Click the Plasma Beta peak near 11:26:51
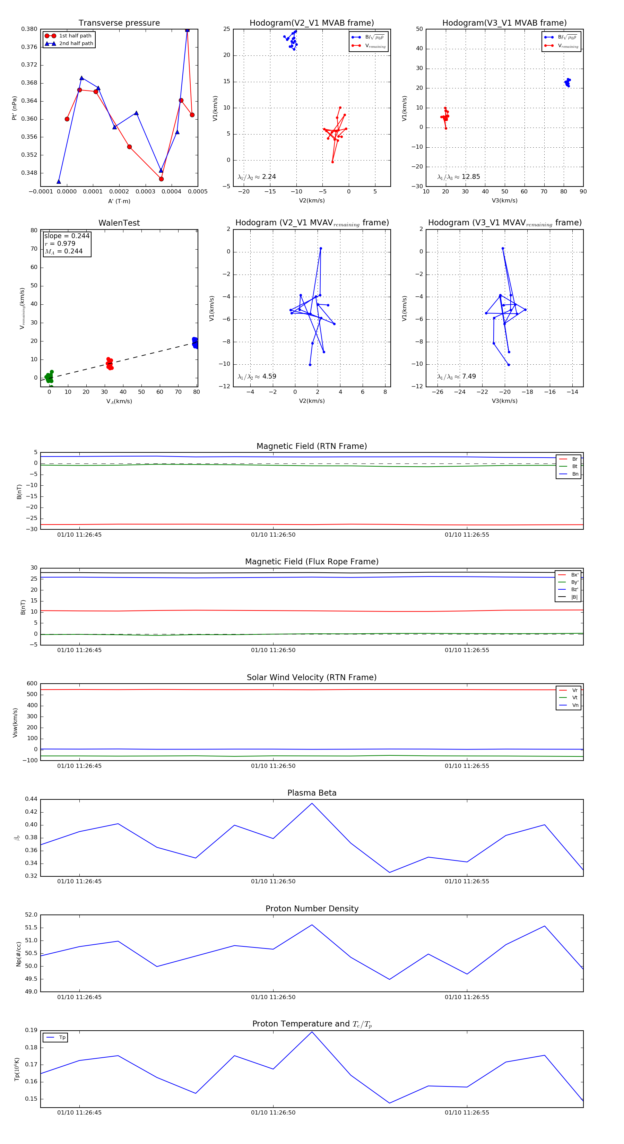The width and height of the screenshot is (624, 1144). [x=312, y=803]
